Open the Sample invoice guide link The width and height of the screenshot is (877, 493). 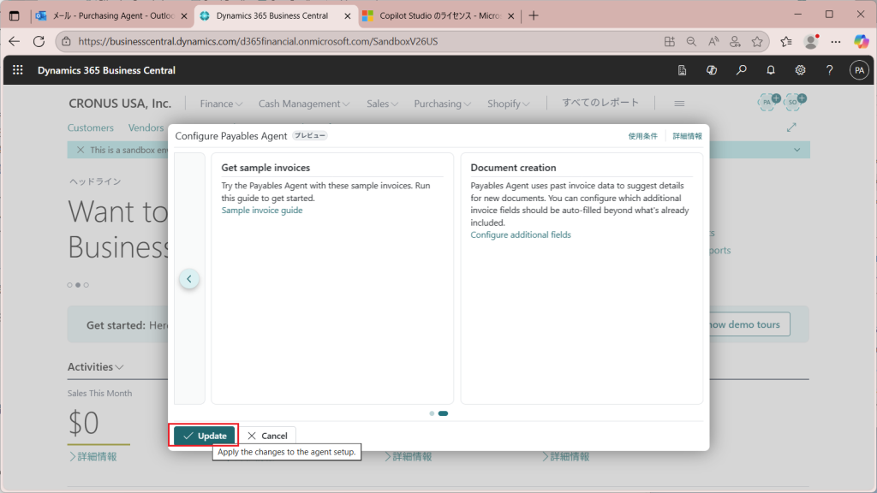coord(262,211)
